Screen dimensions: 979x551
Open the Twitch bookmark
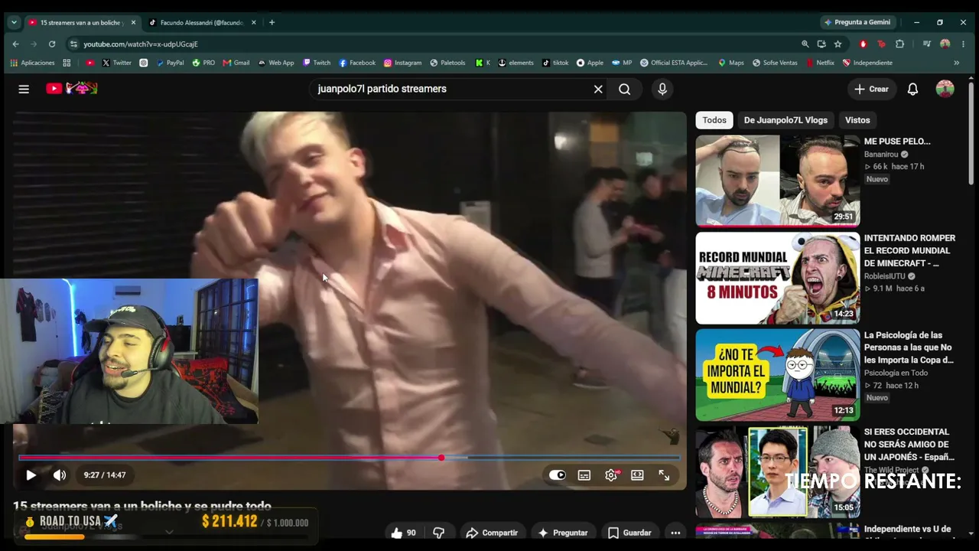coord(317,63)
